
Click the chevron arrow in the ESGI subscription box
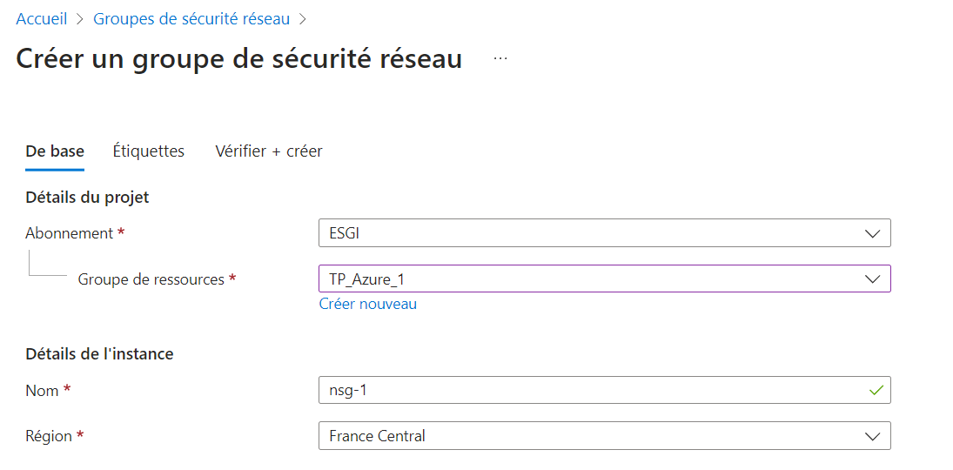tap(872, 233)
